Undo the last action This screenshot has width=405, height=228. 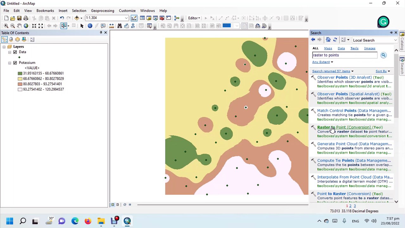(x=62, y=18)
